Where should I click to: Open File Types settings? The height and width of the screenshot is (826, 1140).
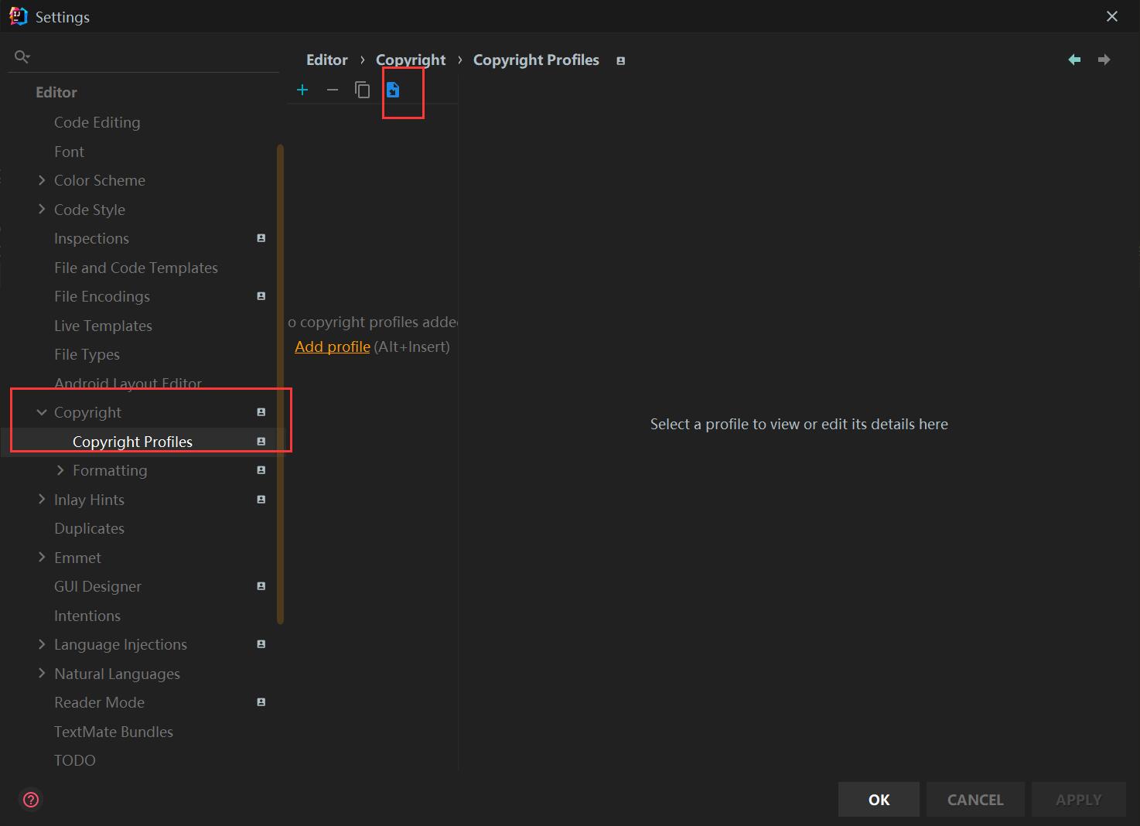(x=87, y=354)
